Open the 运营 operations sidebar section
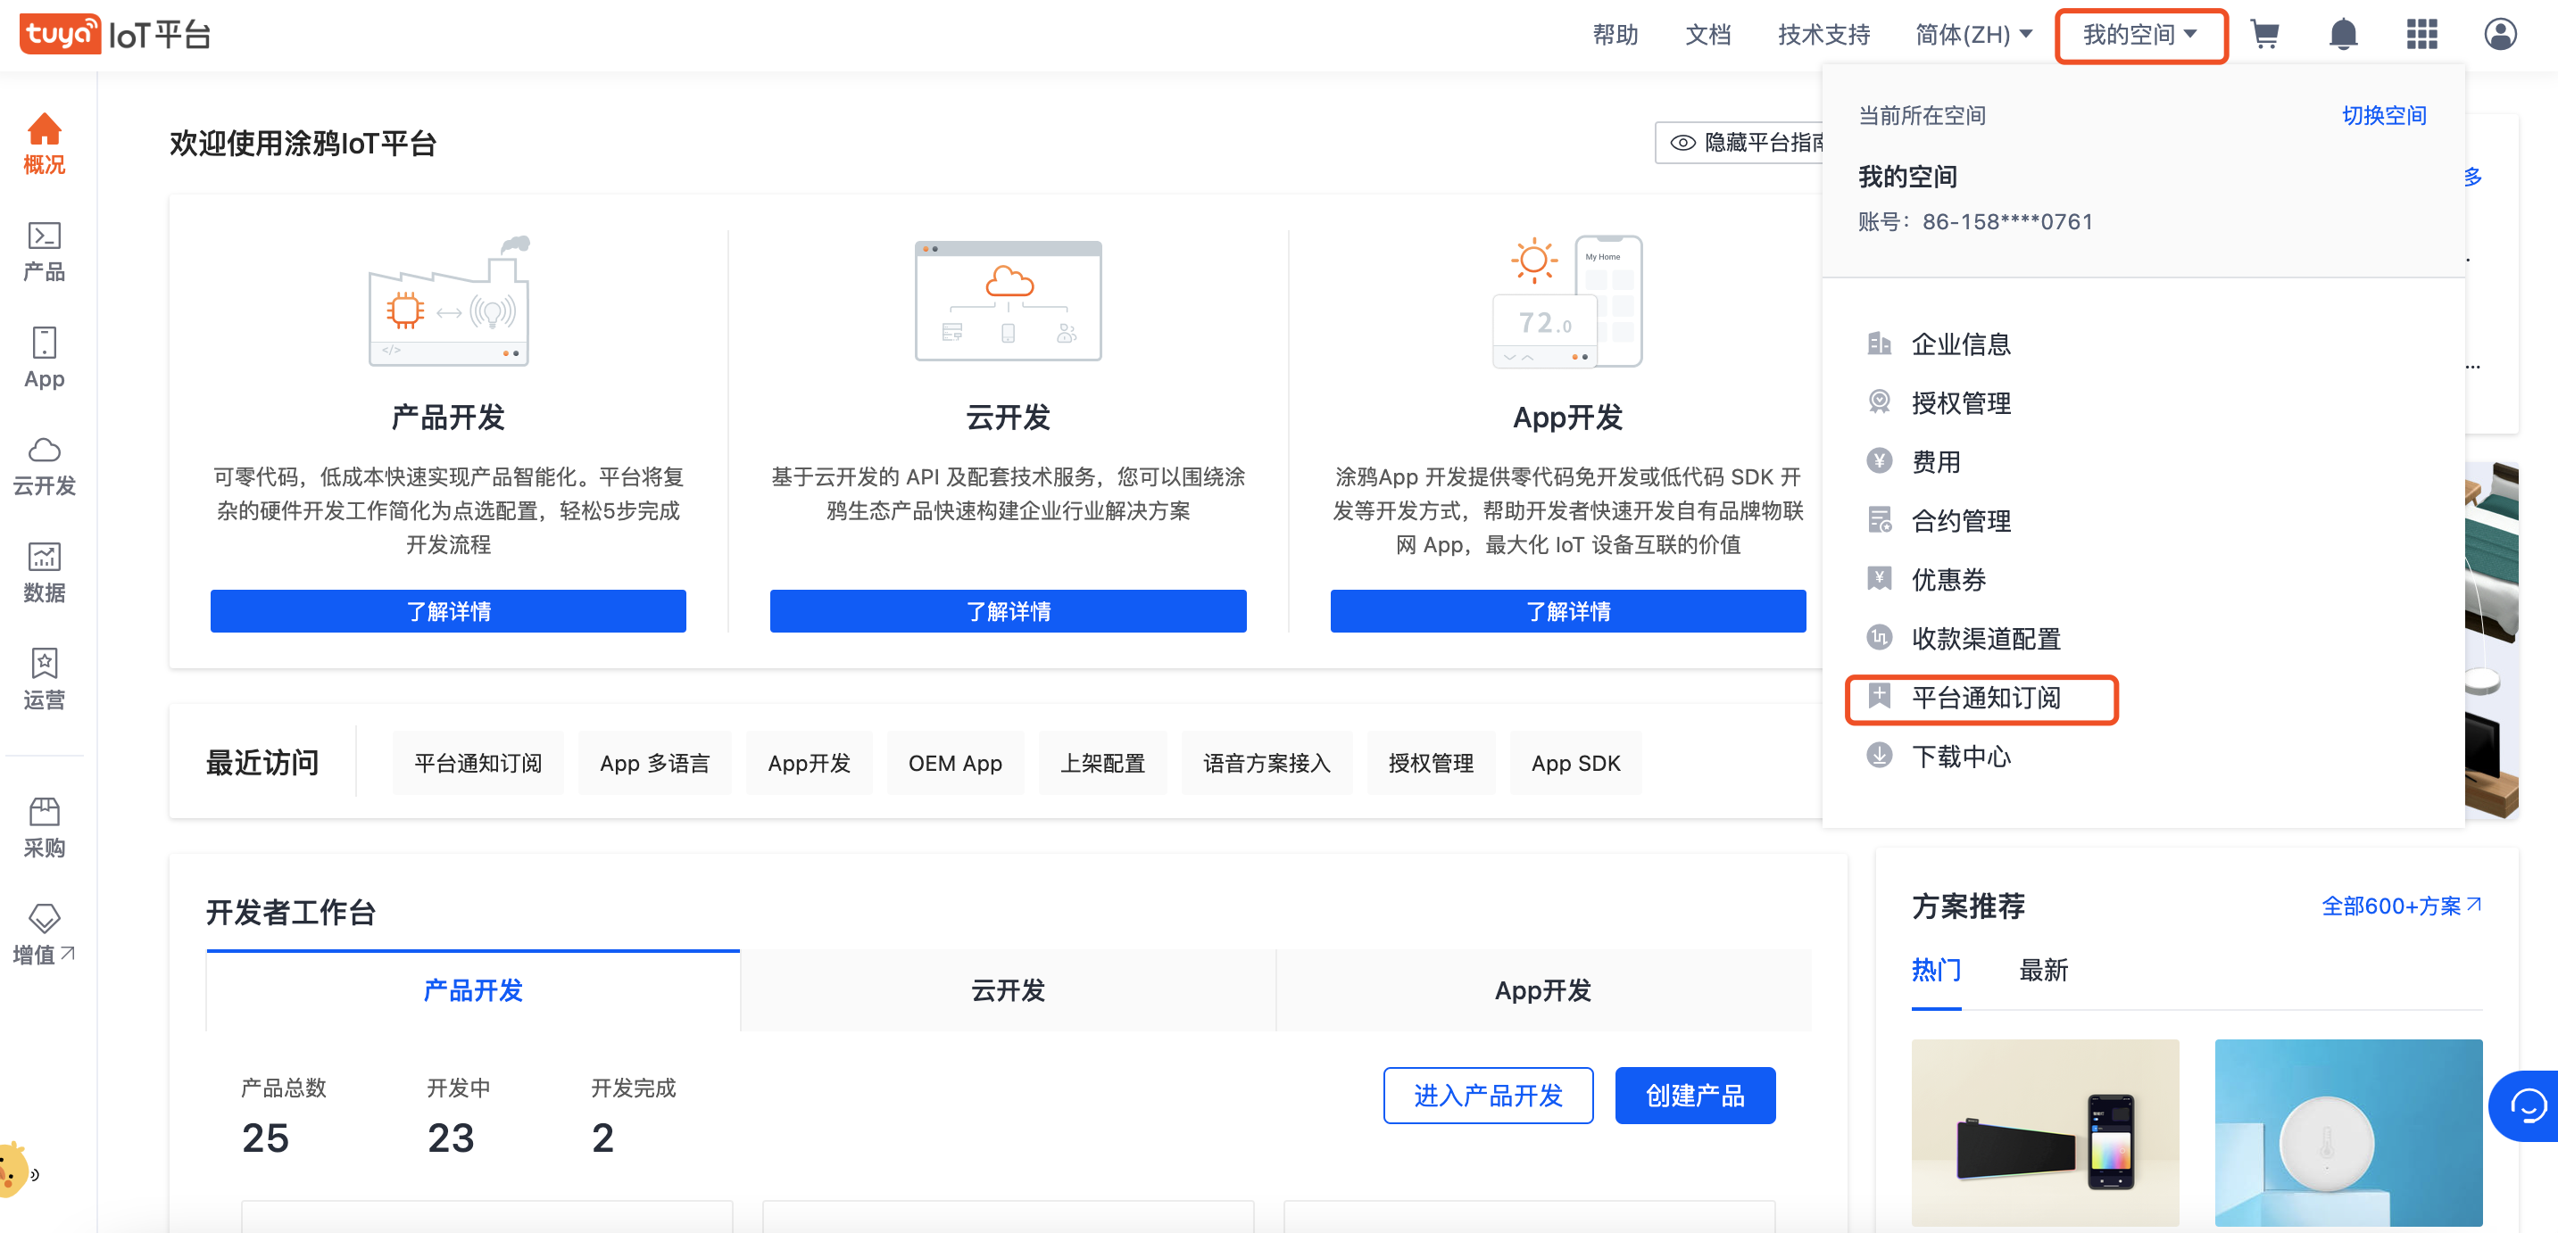 click(x=45, y=680)
